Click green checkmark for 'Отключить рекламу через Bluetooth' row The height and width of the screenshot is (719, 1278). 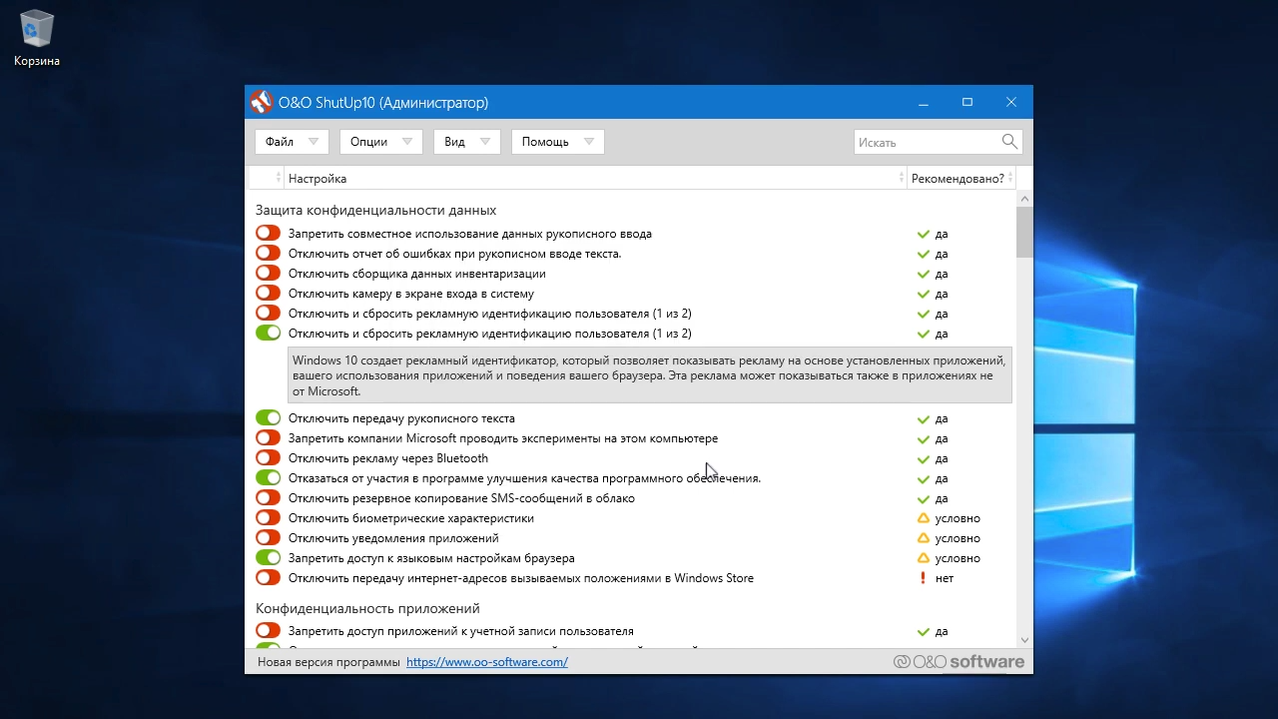[924, 458]
